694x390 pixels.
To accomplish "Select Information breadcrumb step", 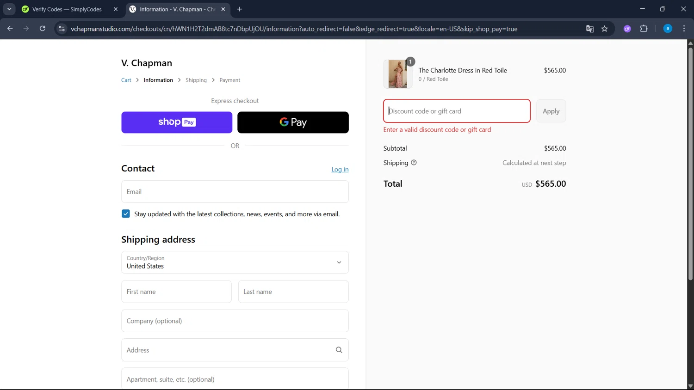I will [x=158, y=80].
